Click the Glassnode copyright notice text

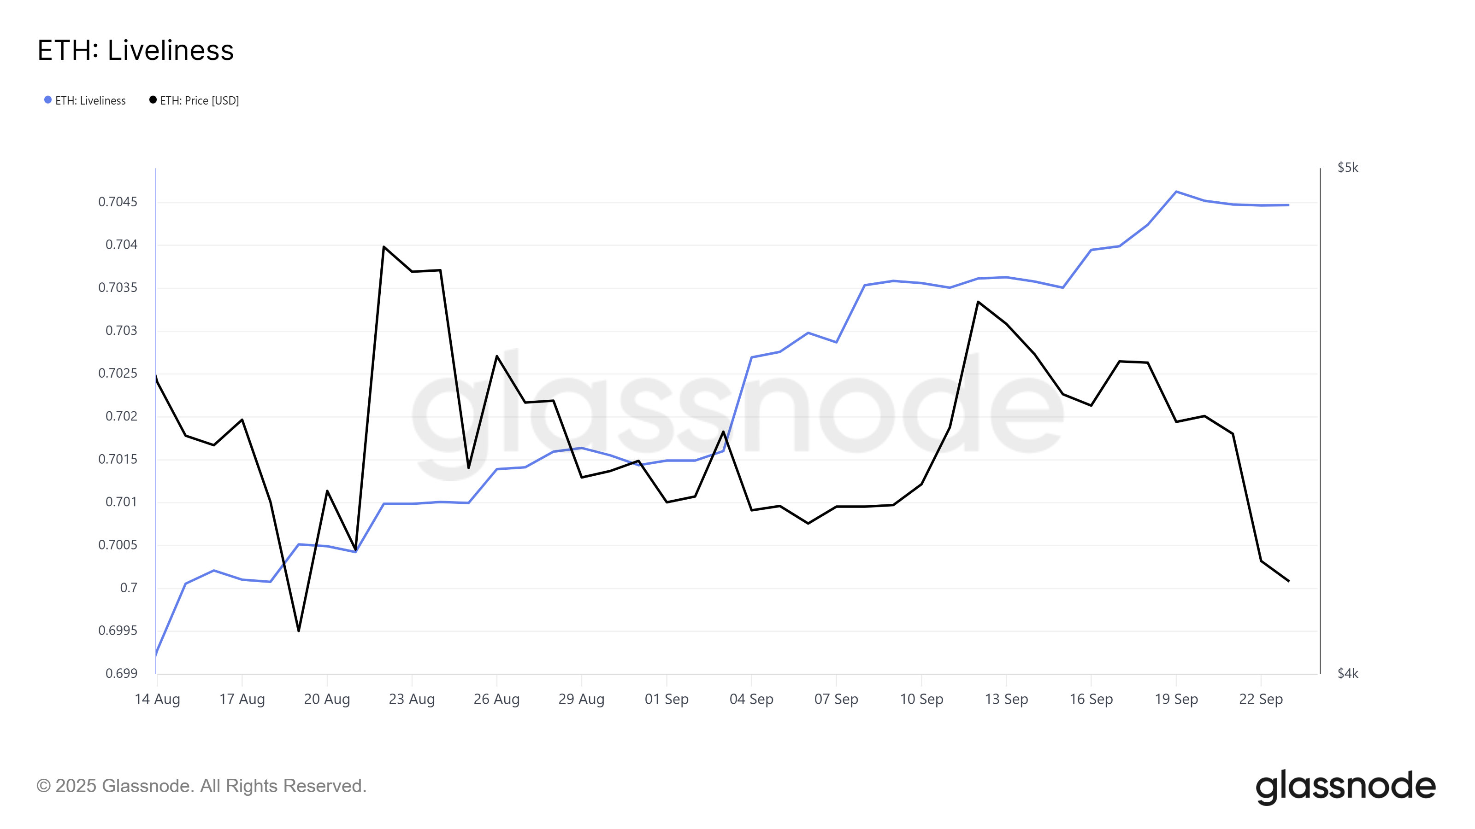point(201,786)
